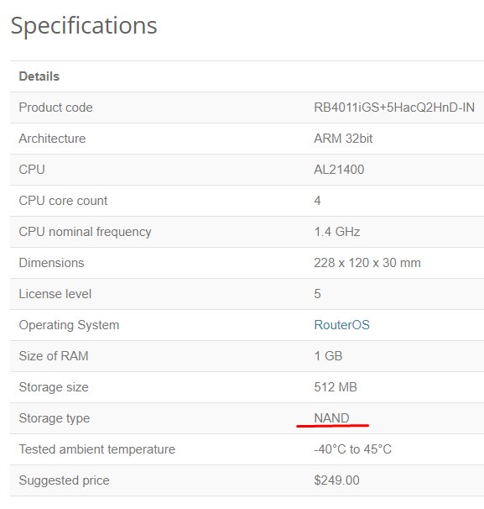Viewport: 484px width, 509px height.
Task: Click the Architecture row label
Action: (x=52, y=139)
